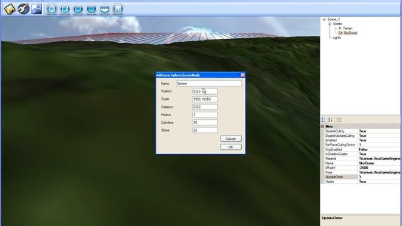Click the Pose property value

[x=379, y=173]
